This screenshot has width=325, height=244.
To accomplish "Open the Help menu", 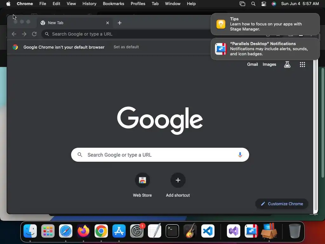I will [x=191, y=4].
